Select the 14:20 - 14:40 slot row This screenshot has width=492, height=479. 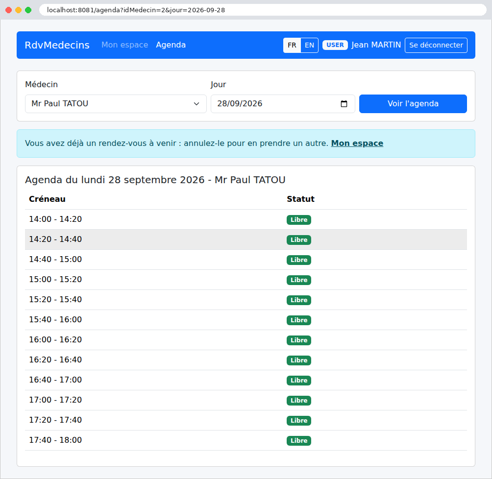click(246, 239)
